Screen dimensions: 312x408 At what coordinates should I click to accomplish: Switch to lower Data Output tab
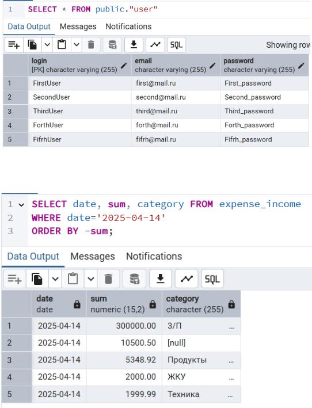33,256
